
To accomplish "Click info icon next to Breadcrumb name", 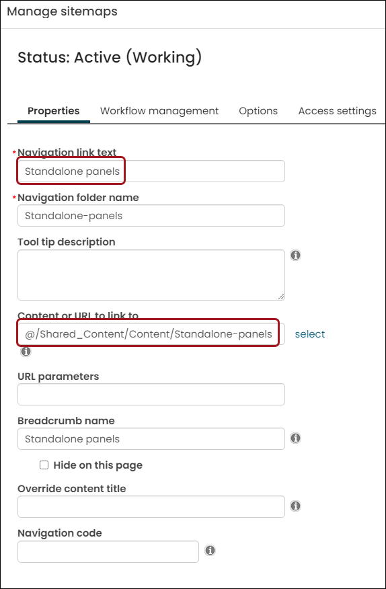I will [x=295, y=438].
